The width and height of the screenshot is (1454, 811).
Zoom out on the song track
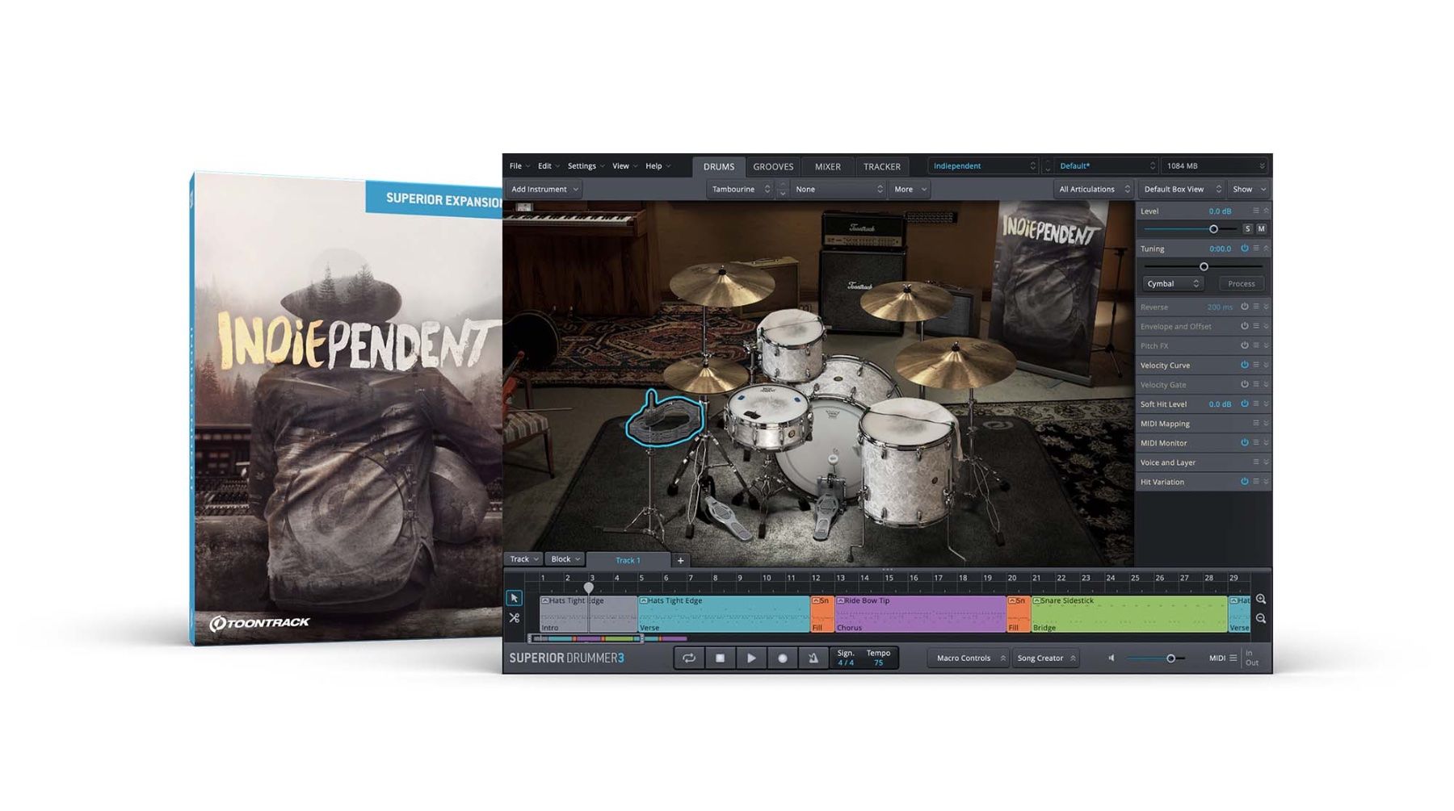(x=1261, y=619)
